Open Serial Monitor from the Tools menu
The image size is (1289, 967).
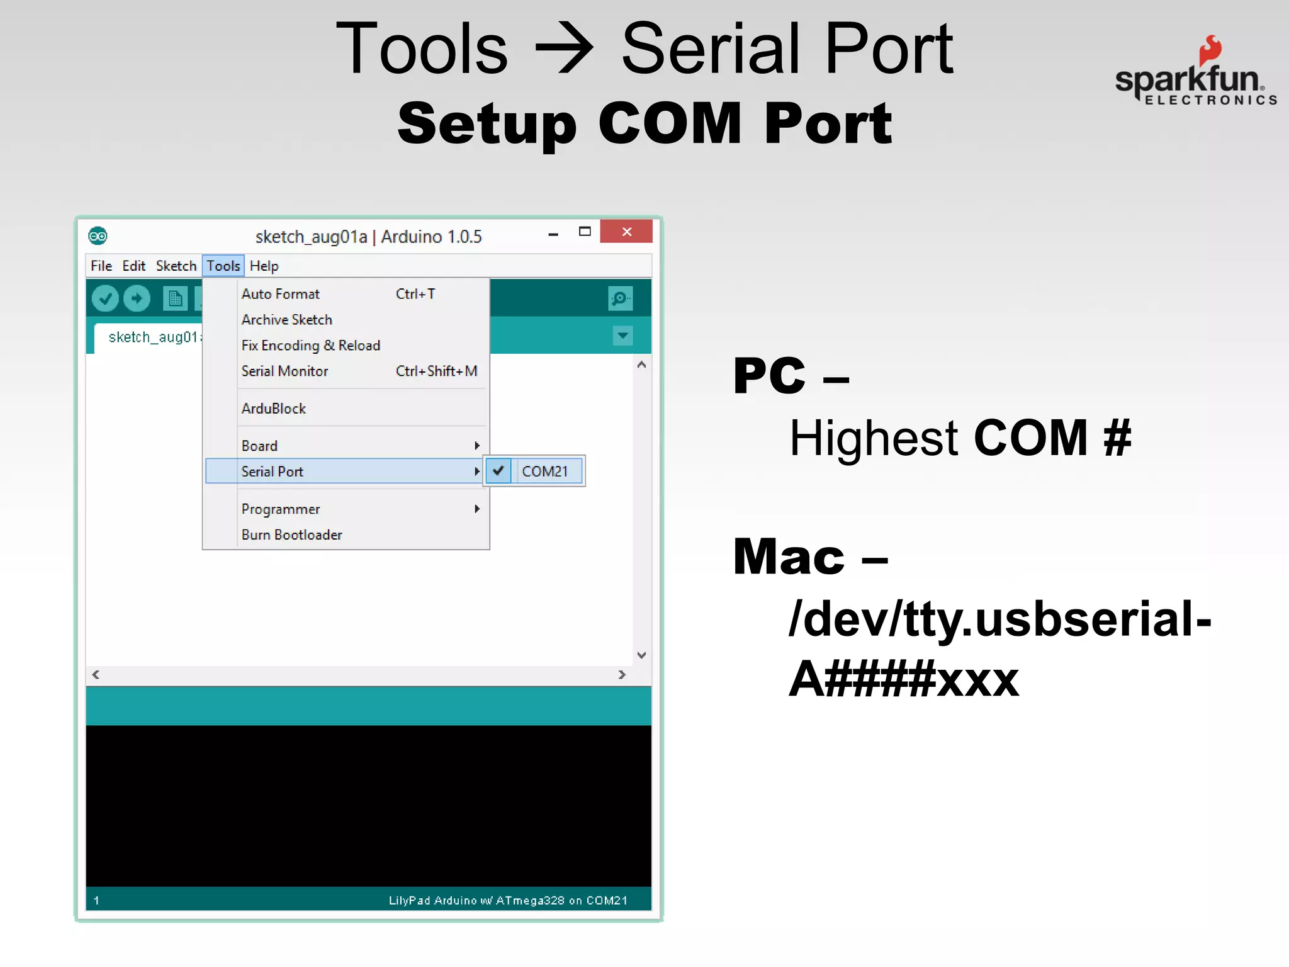click(x=346, y=371)
